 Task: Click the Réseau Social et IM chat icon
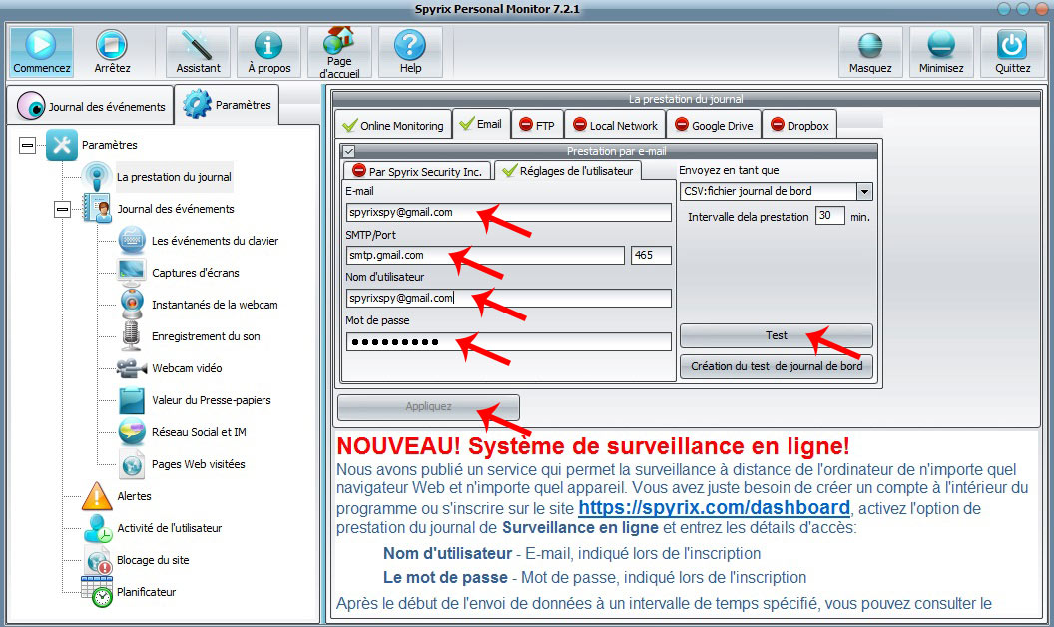(132, 432)
